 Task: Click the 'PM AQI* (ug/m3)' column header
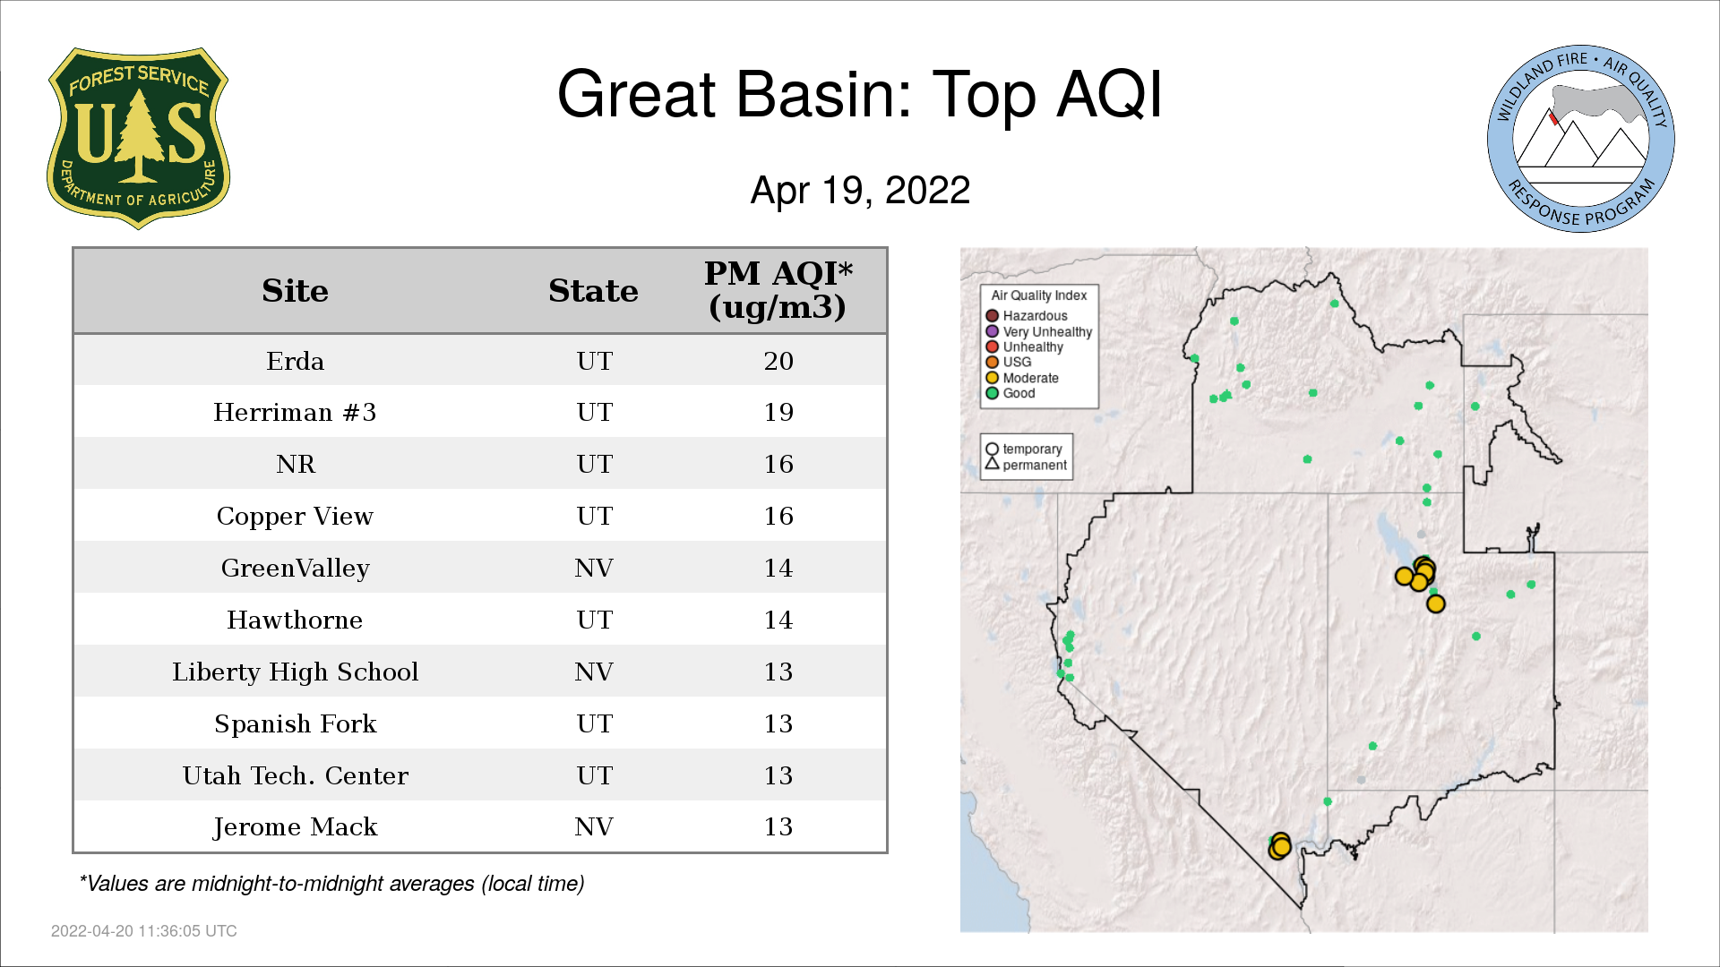(778, 290)
